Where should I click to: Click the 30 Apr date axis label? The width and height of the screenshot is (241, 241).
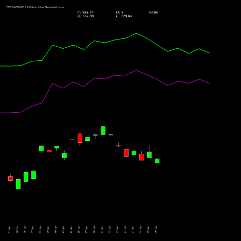click(156, 229)
